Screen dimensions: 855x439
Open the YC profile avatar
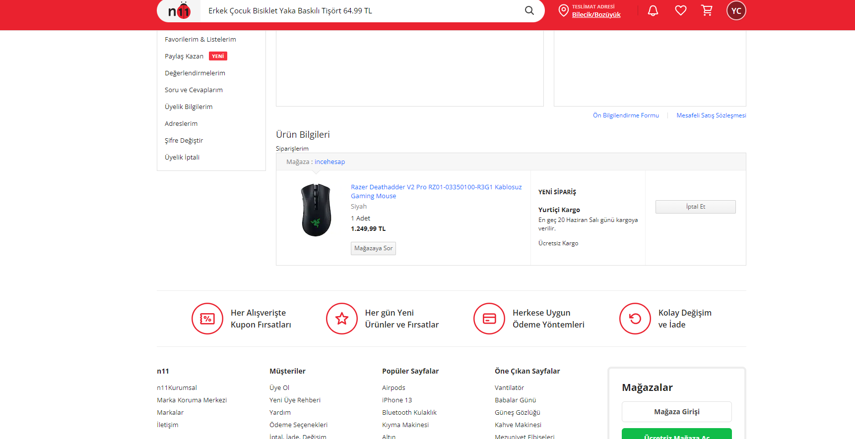[736, 11]
